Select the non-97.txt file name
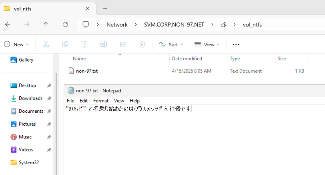 pos(87,71)
